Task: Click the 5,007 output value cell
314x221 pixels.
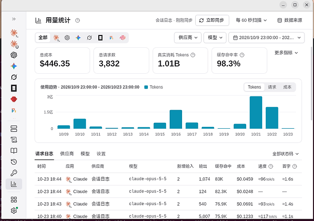Action: (204, 216)
